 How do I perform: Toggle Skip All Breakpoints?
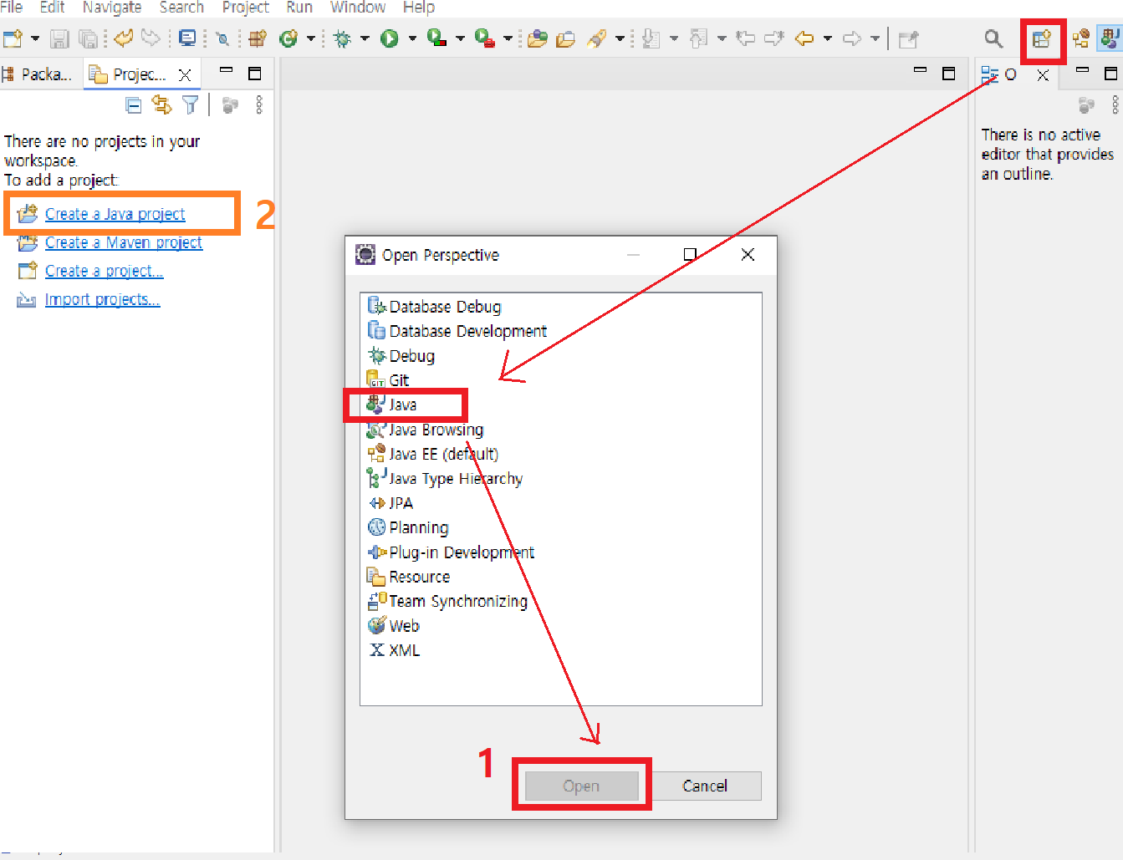click(x=222, y=38)
